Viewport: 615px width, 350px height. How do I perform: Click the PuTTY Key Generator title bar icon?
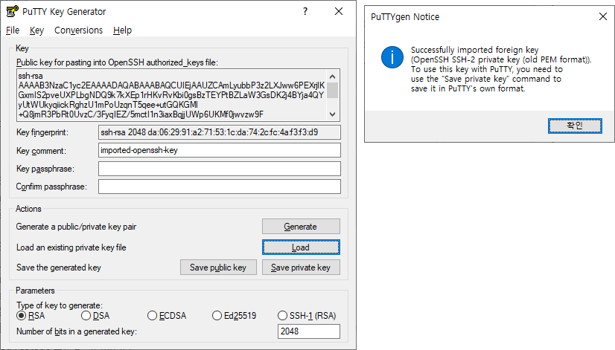12,11
